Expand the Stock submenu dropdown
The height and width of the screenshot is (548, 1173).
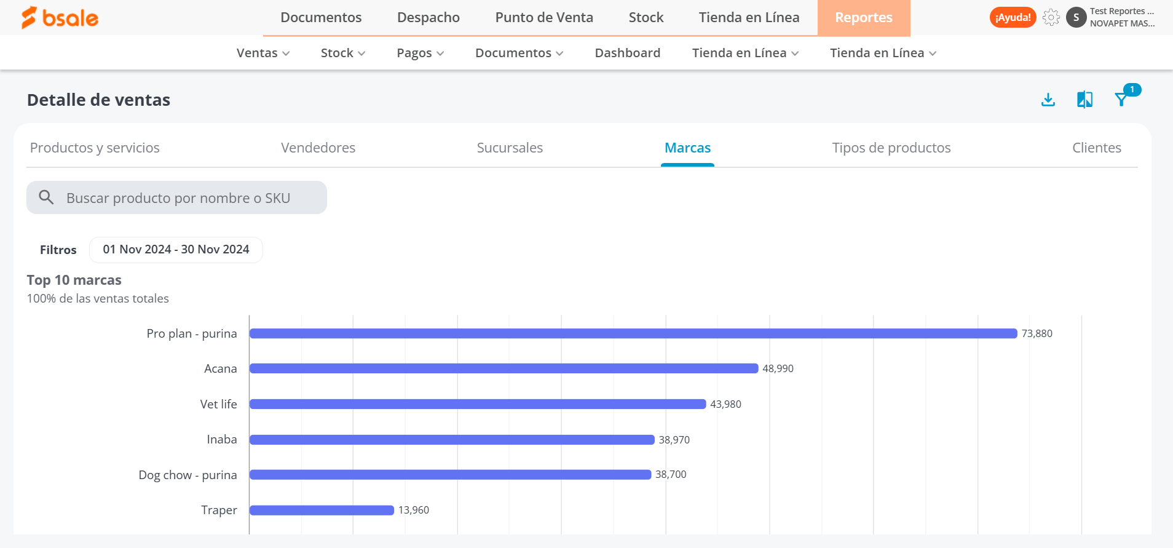343,53
